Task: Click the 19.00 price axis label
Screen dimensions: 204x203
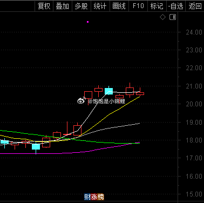Action: coord(194,123)
